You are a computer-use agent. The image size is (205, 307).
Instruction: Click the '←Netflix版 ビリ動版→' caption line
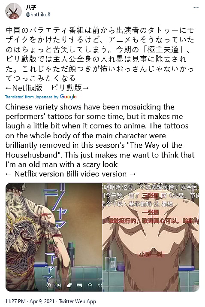47,88
